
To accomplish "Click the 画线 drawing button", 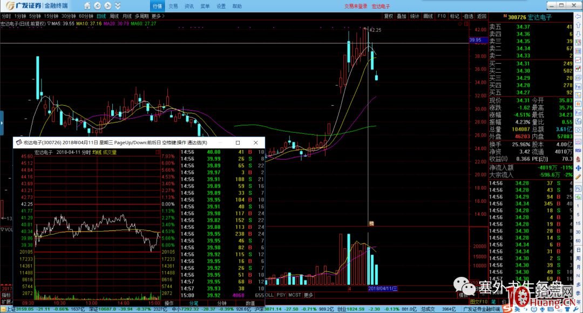I will pyautogui.click(x=428, y=16).
